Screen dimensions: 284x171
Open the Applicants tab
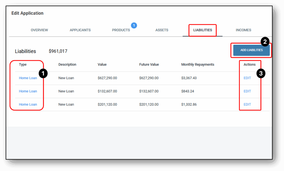click(80, 30)
